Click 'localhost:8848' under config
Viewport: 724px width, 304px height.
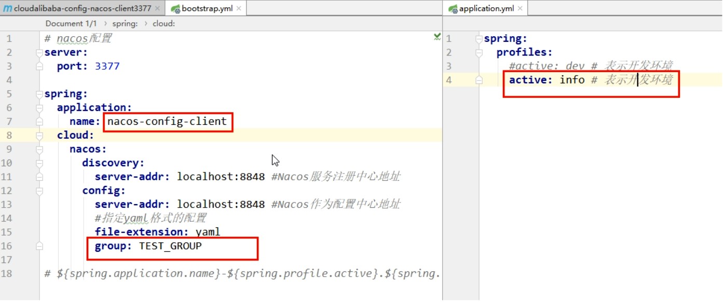coord(221,204)
